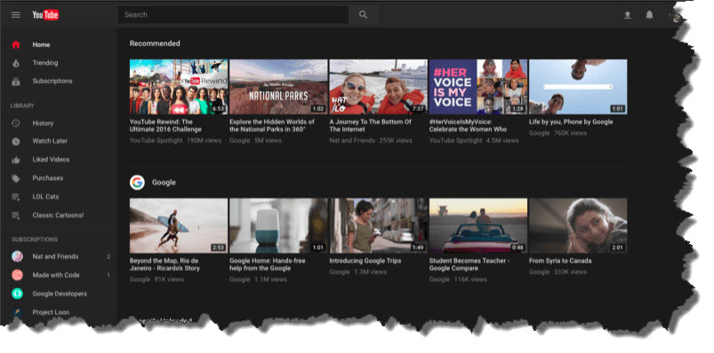Open Purchases in the sidebar

[x=48, y=178]
